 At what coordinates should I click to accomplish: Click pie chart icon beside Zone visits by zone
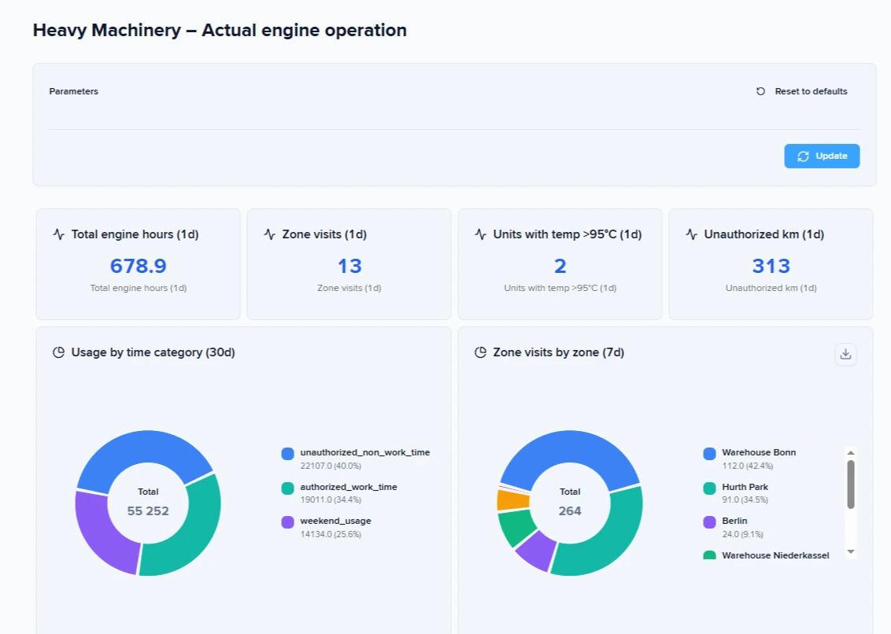480,352
